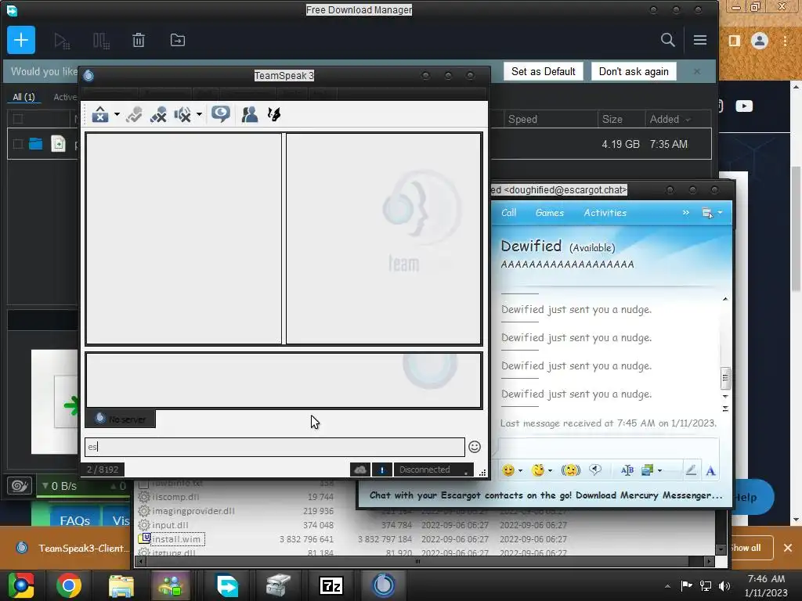Open the messenger show-menu dropdown icon
802x601 pixels.
click(711, 213)
